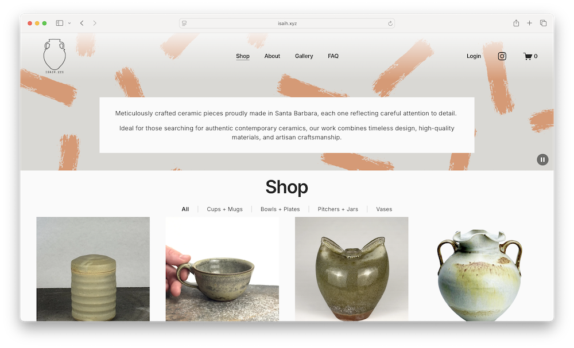Filter shop by Cups + Mugs
574x348 pixels.
click(x=225, y=209)
